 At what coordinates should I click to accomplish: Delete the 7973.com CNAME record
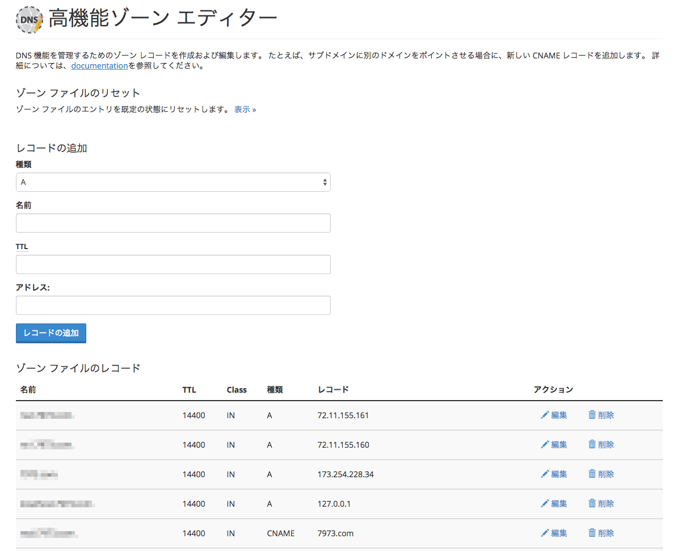(601, 533)
